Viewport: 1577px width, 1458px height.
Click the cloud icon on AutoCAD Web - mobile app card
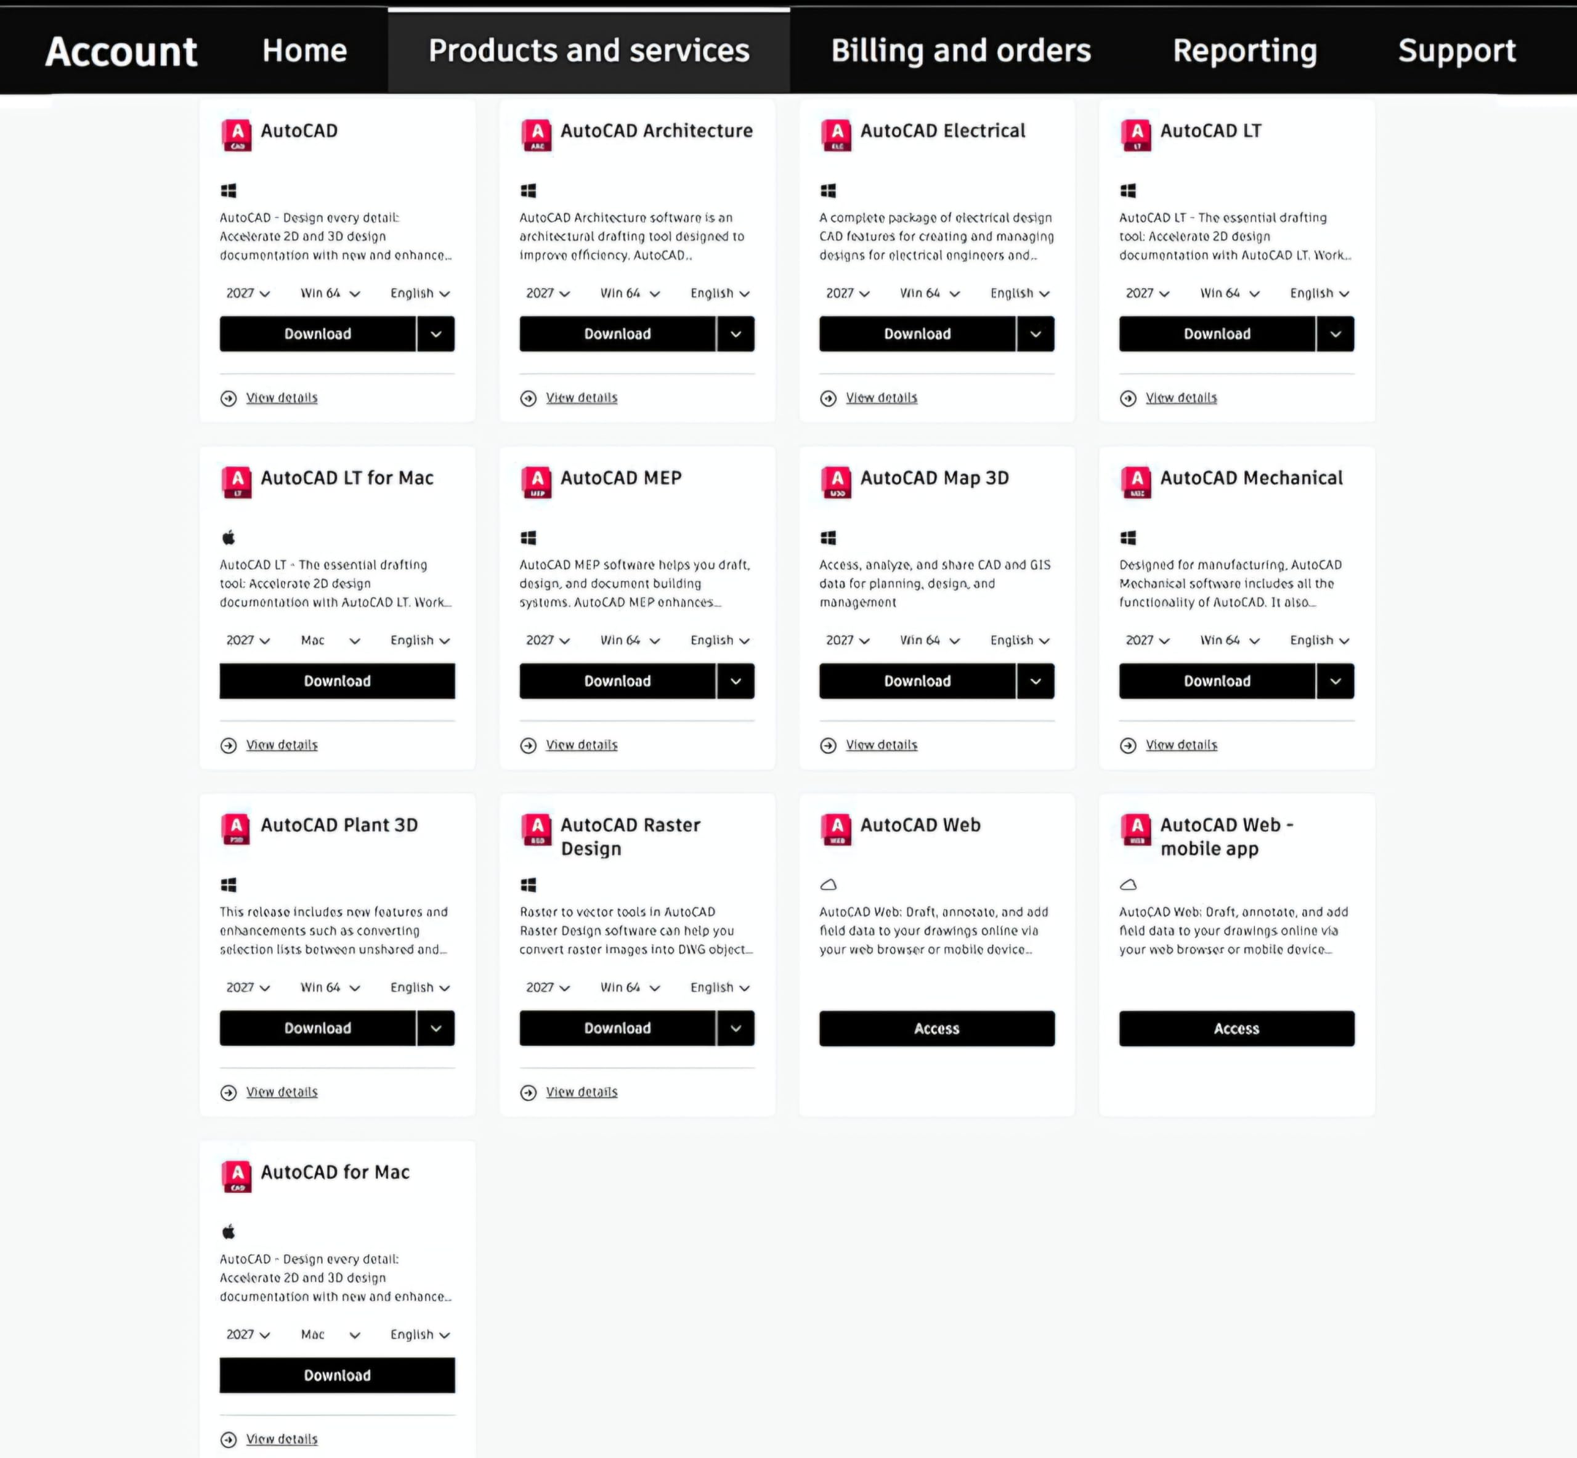tap(1128, 885)
